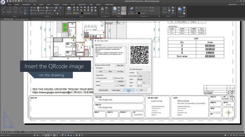Image resolution: width=245 pixels, height=137 pixels.
Task: Click the Measure utility icon
Action: click(x=165, y=10)
